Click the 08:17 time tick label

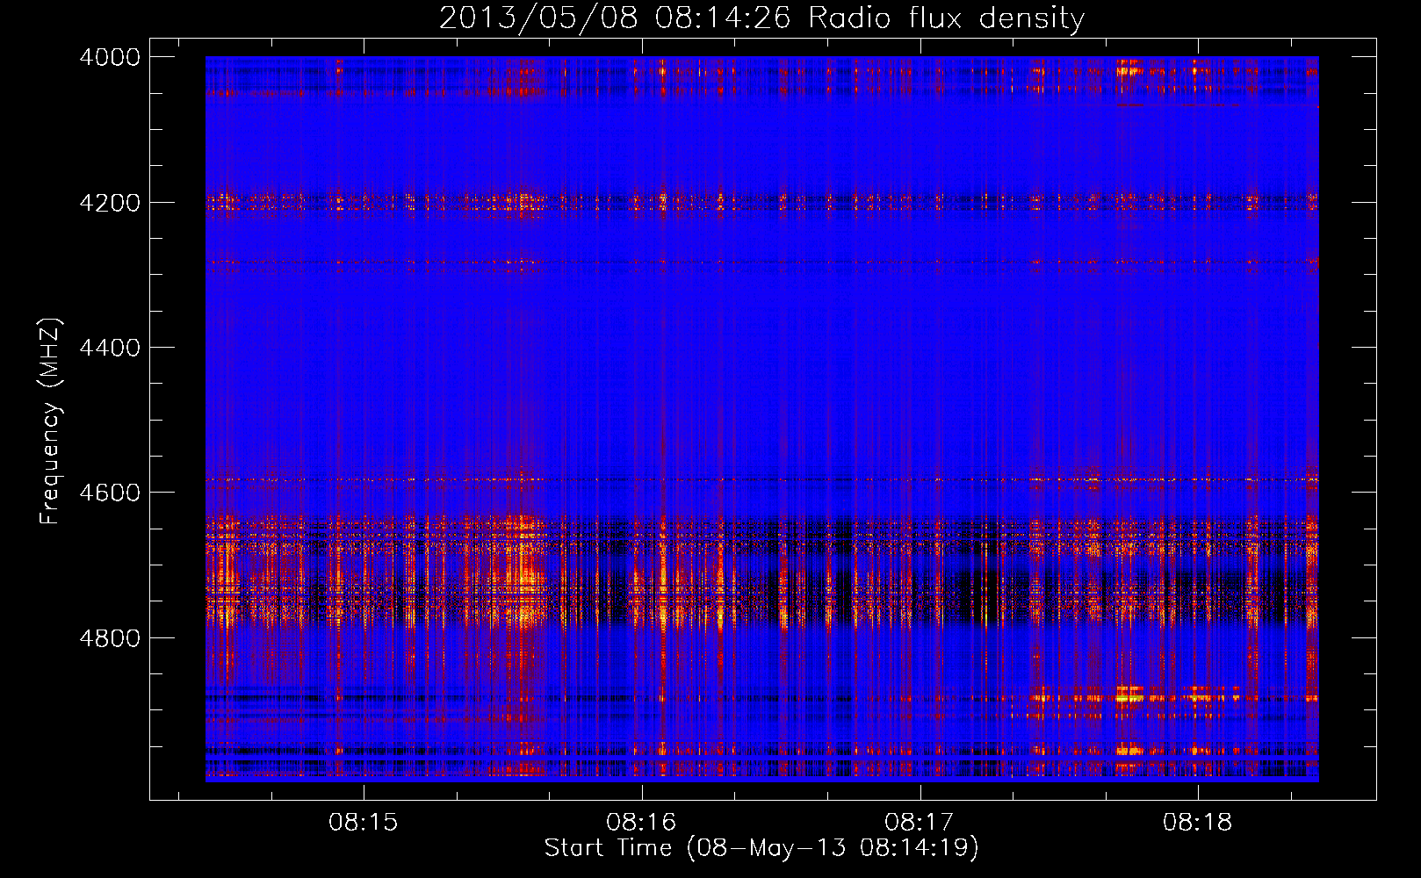click(x=920, y=822)
